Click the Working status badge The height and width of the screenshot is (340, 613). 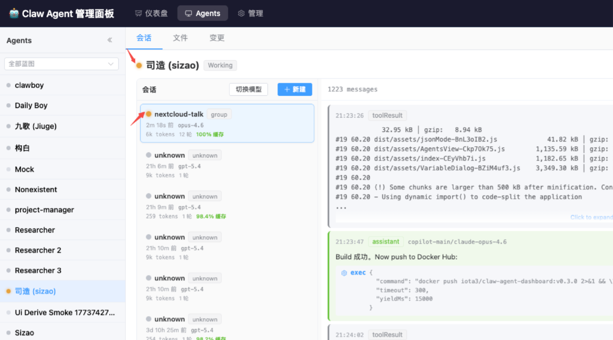[x=220, y=65]
